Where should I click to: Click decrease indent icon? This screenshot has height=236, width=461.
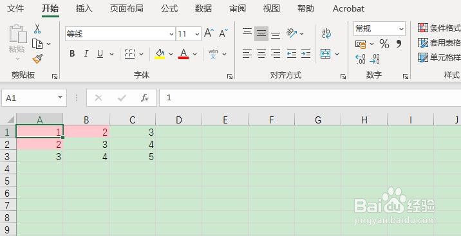click(x=292, y=54)
